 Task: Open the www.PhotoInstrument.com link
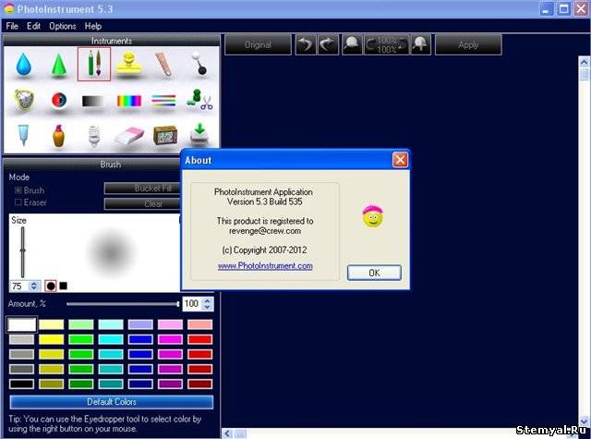[x=265, y=266]
